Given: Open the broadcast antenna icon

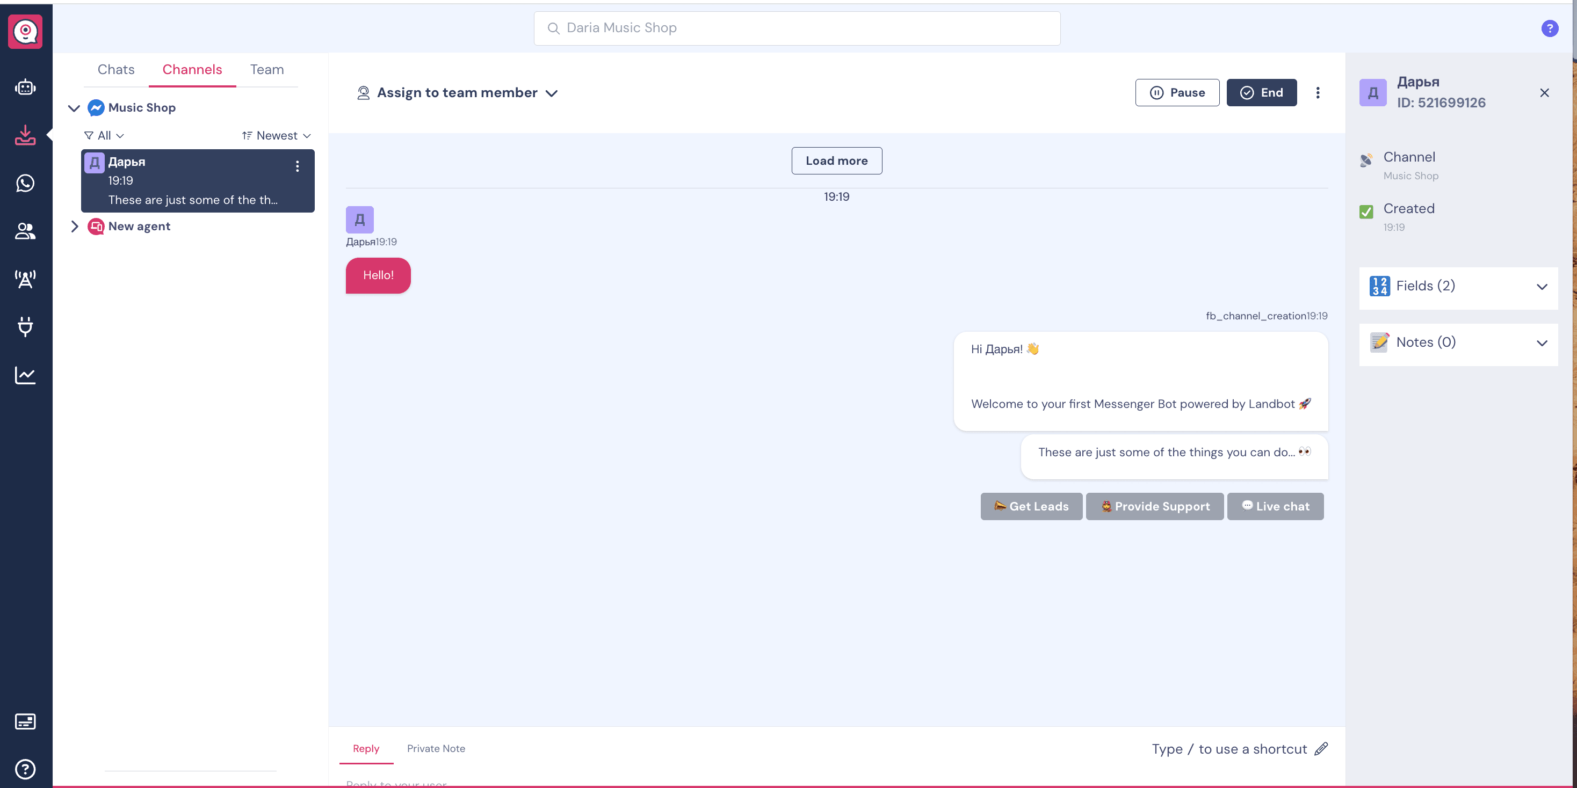Looking at the screenshot, I should (x=25, y=279).
